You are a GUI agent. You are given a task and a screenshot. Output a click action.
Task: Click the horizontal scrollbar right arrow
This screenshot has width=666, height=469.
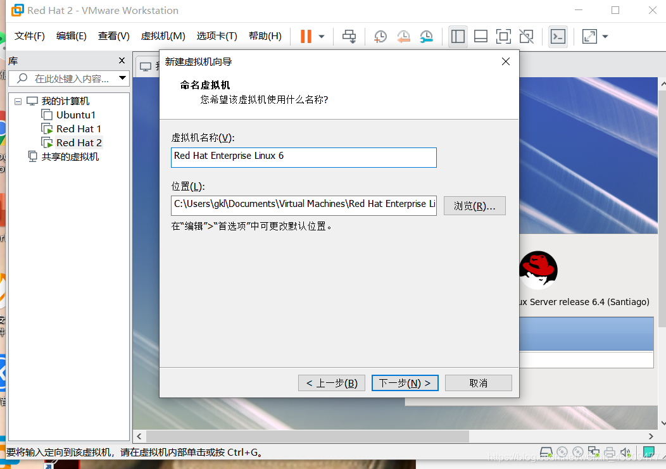651,436
